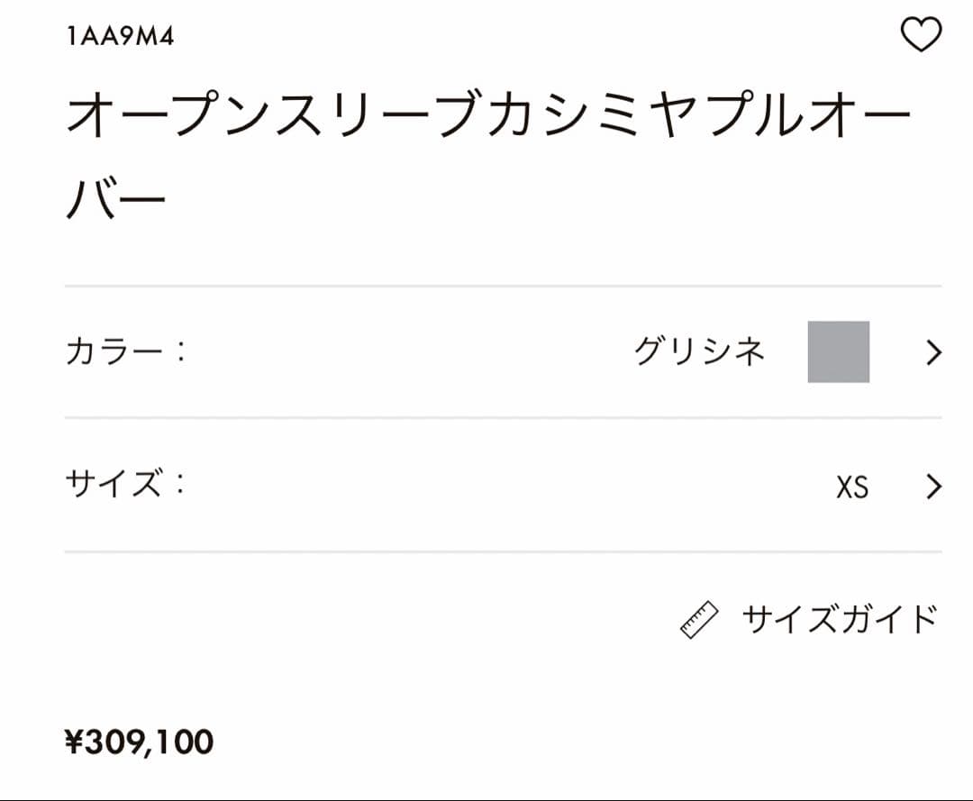Expand the size options with the サイズ chevron
The width and height of the screenshot is (973, 801).
click(932, 487)
